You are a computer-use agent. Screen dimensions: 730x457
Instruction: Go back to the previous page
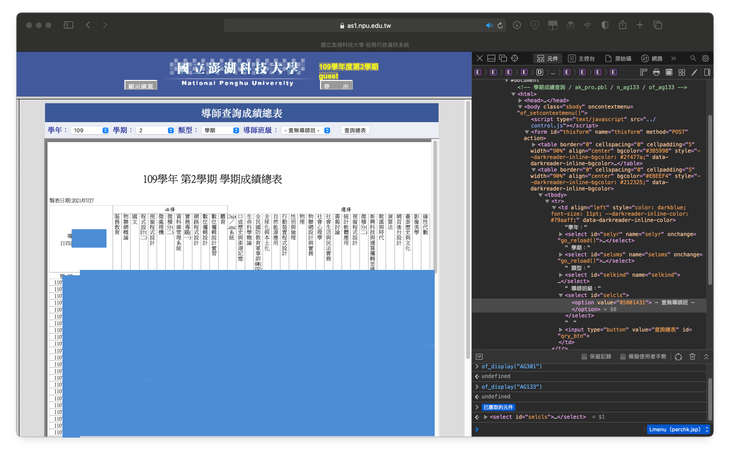(88, 25)
